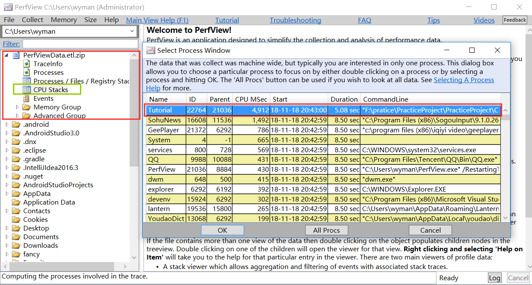Select the Tutorial process row
The height and width of the screenshot is (285, 532).
[323, 110]
